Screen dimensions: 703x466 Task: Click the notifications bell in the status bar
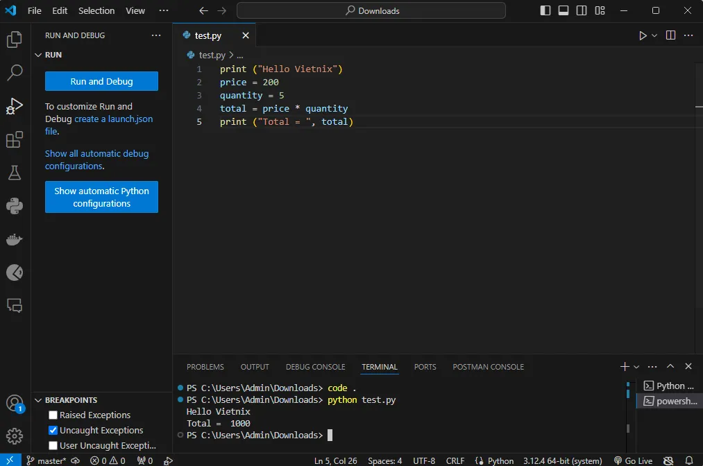coord(690,460)
